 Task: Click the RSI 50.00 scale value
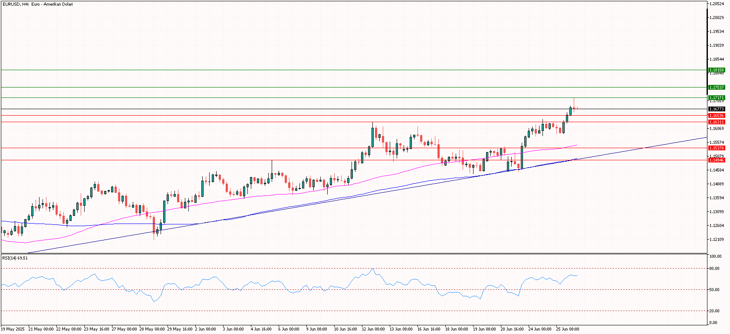(715, 290)
